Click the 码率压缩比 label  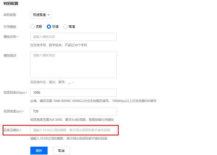(11, 130)
